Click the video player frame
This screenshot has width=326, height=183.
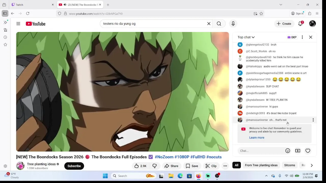pos(123,92)
